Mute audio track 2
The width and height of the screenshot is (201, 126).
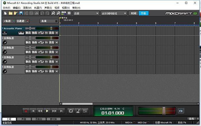pyautogui.click(x=28, y=43)
